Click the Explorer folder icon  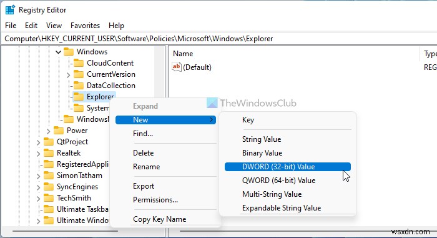tap(79, 97)
